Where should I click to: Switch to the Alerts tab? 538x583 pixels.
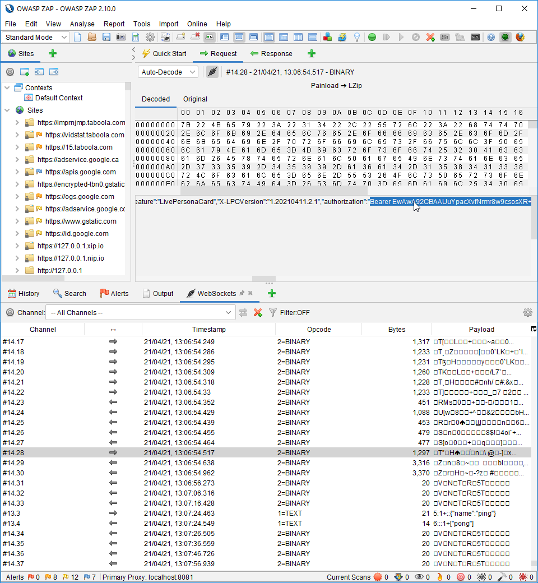(x=114, y=293)
